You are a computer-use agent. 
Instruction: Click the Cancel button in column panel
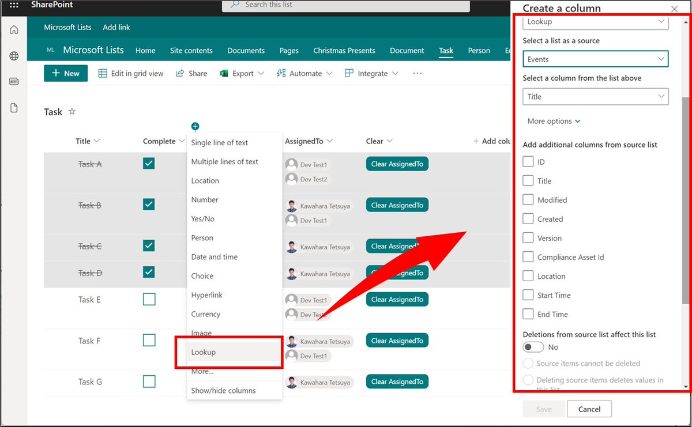(x=589, y=409)
